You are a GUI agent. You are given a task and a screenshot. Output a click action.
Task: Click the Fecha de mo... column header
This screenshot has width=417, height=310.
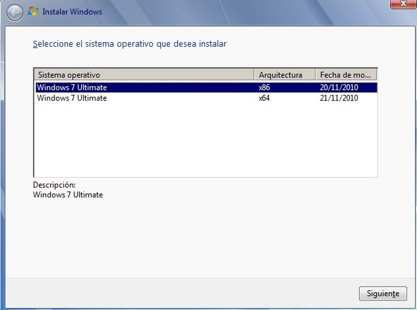346,74
